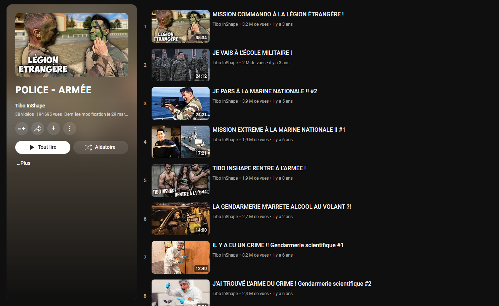This screenshot has width=499, height=306.
Task: Open thumbnail of Gendarmerie scientifique #1 video
Action: (181, 257)
